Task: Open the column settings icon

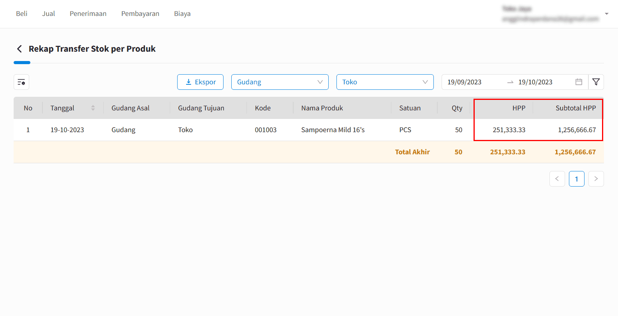Action: pyautogui.click(x=21, y=82)
